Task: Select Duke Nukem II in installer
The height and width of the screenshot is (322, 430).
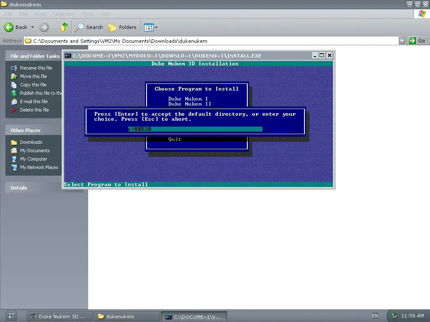Action: 190,104
